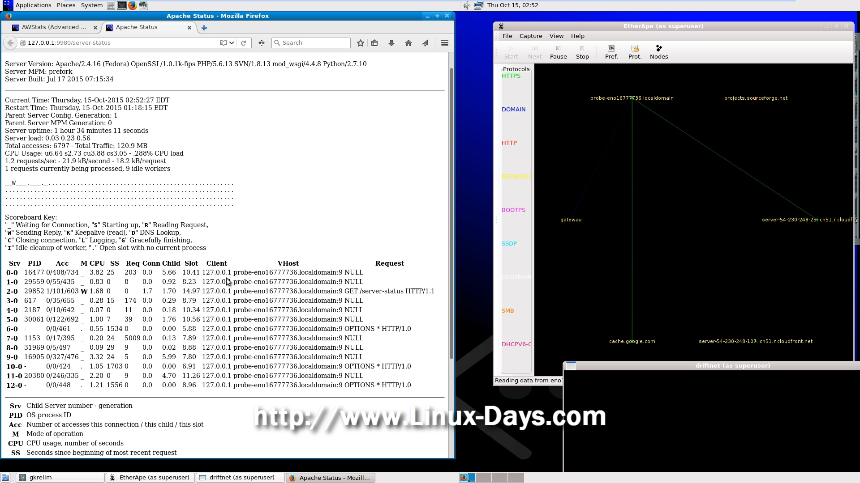Open the Places menu
This screenshot has width=860, height=483.
click(x=66, y=5)
